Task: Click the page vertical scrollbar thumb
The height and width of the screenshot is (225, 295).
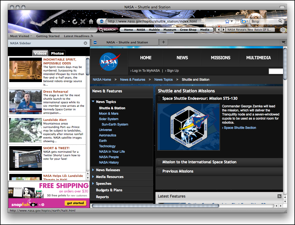Action: tap(285, 64)
